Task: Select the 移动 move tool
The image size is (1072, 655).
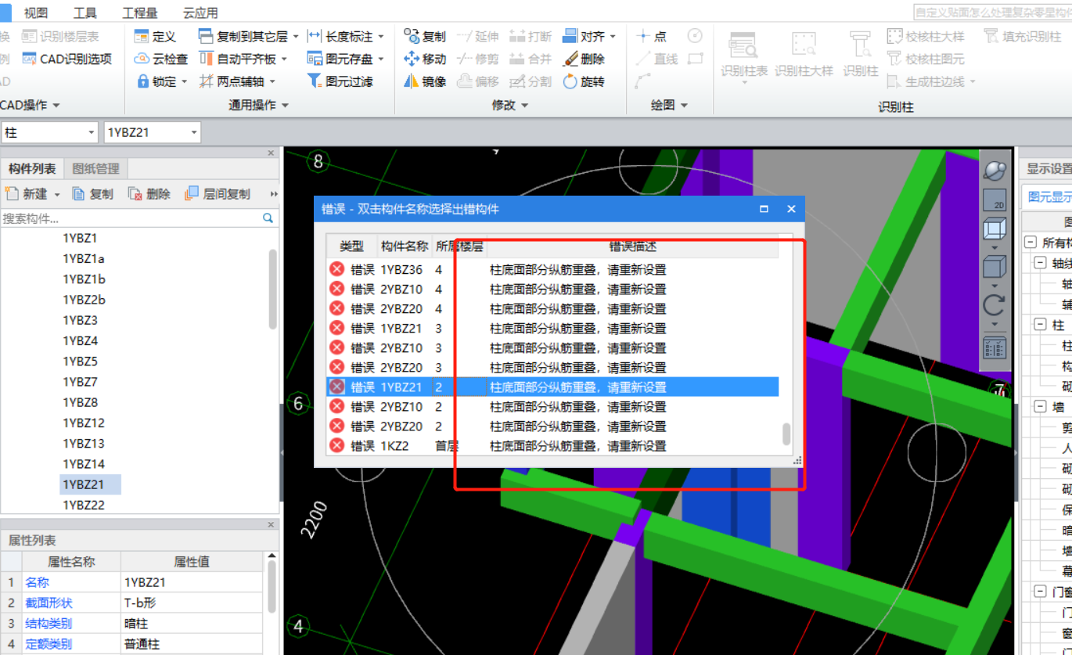Action: pos(425,59)
